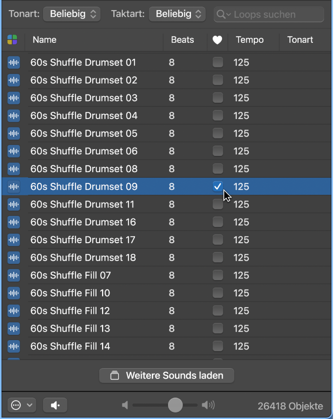This screenshot has width=334, height=419.
Task: Mark 60s Shuffle Fill 12 as favorite
Action: 218,311
